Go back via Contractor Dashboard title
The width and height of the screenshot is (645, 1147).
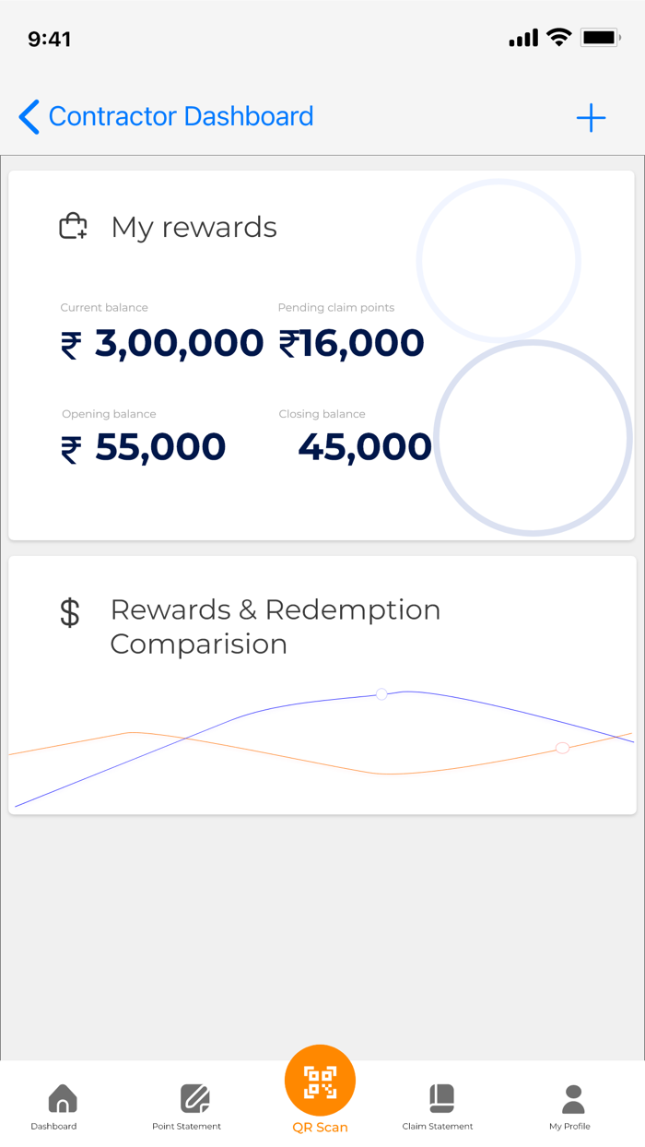coord(181,117)
